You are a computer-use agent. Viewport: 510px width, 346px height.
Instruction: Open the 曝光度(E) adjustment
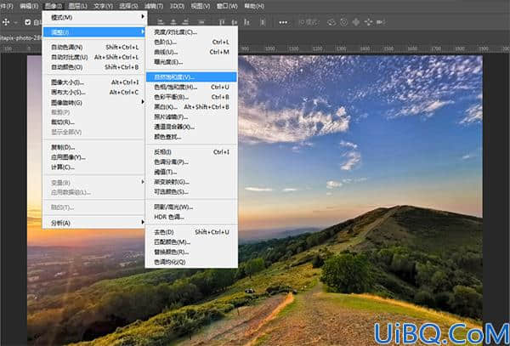[x=191, y=62]
